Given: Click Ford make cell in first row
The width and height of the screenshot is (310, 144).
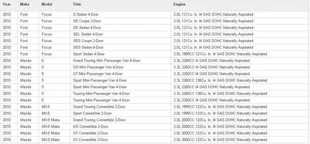Looking at the screenshot, I should (28, 15).
